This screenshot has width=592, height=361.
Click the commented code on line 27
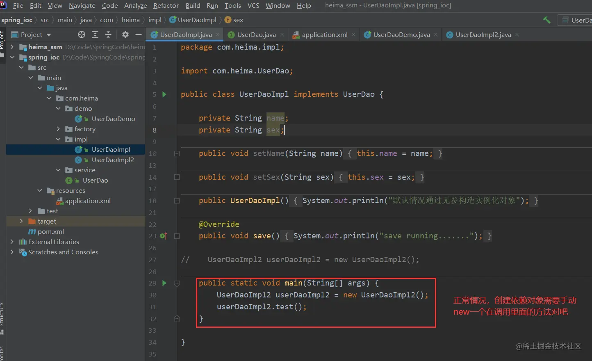[x=300, y=260]
